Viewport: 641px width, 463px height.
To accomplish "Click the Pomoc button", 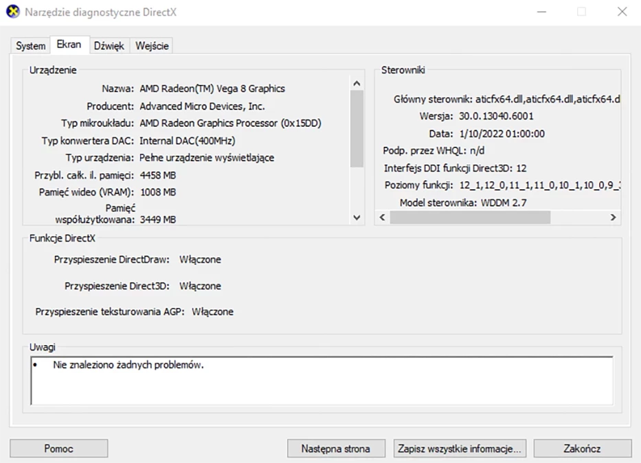I will coord(59,449).
